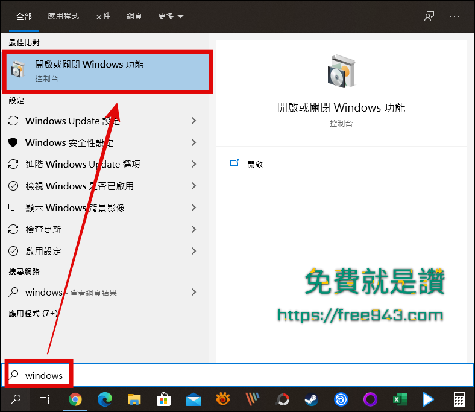Screen dimensions: 475x412
Task: Expand the 進階 Windows Update 選項 chevron
Action: tap(194, 164)
